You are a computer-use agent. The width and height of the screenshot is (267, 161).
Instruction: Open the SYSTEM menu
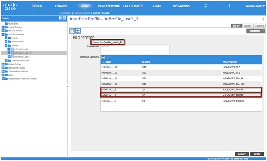[x=37, y=6]
